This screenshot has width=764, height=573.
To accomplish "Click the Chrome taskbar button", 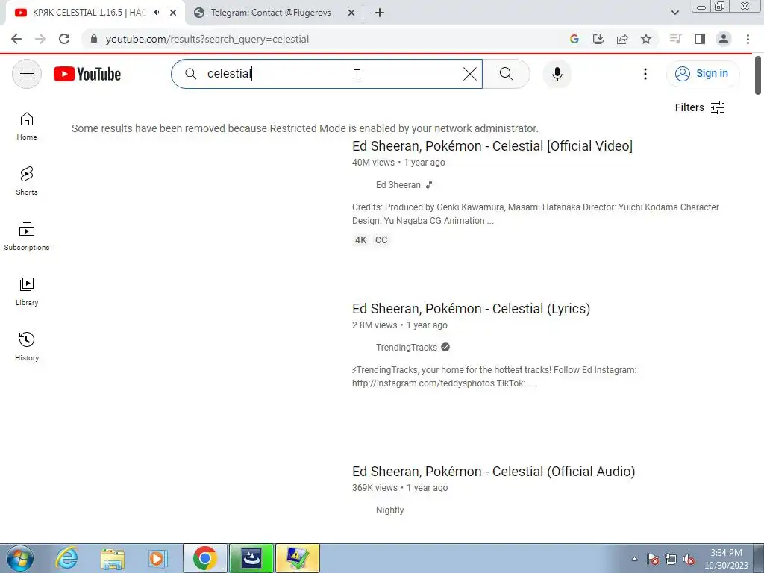I will pyautogui.click(x=204, y=558).
